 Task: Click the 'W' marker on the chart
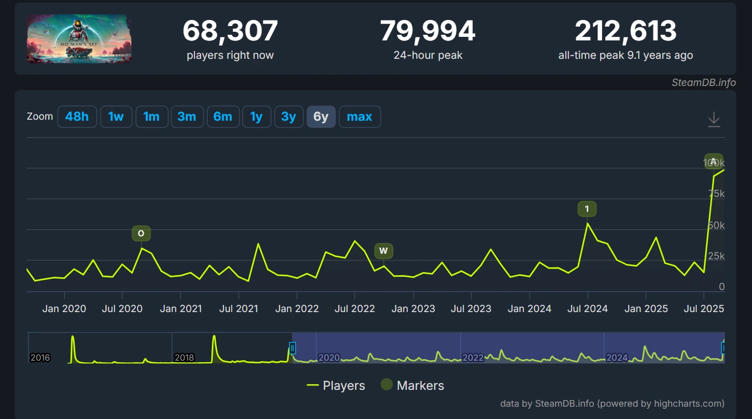pyautogui.click(x=384, y=251)
